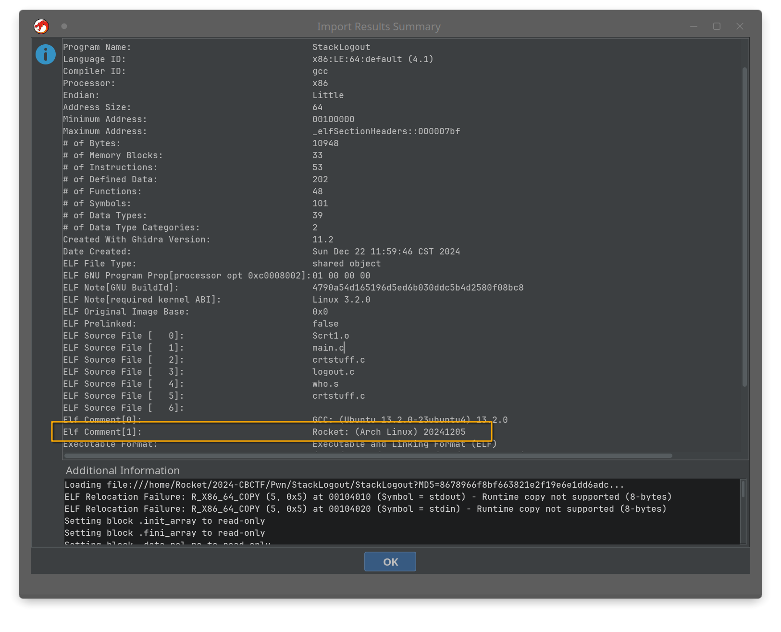Viewport: 781px width, 632px height.
Task: Click the summary panel vertical scrollbar
Action: [x=744, y=226]
